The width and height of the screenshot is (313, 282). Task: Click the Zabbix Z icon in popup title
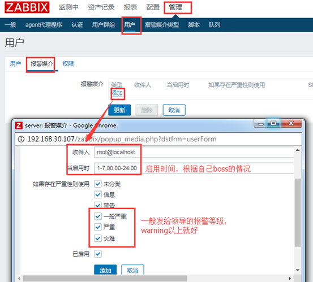click(x=19, y=125)
